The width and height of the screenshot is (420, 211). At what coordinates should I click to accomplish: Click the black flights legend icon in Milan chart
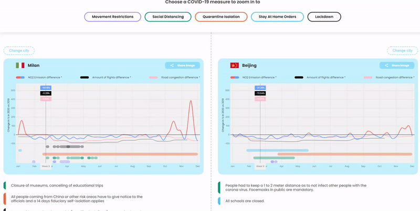pos(84,77)
